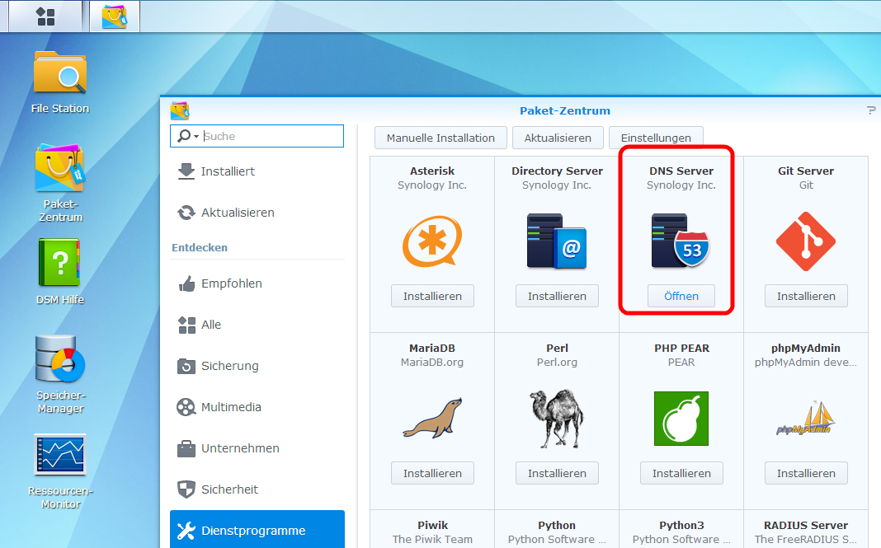Select the Dienstprogramme category
This screenshot has height=548, width=881.
(257, 530)
